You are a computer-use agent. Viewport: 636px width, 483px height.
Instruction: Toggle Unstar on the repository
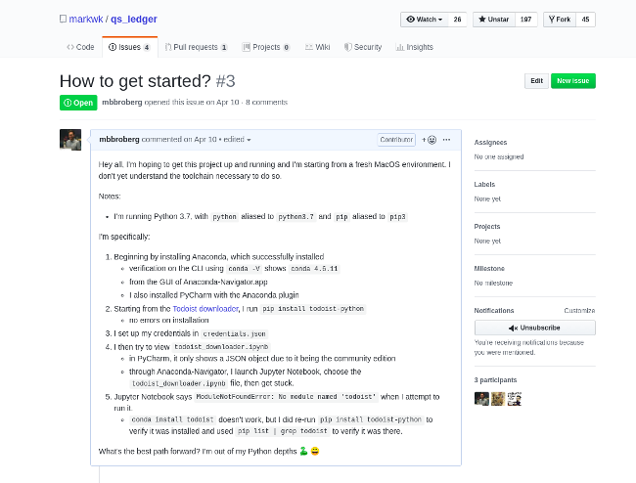click(494, 20)
